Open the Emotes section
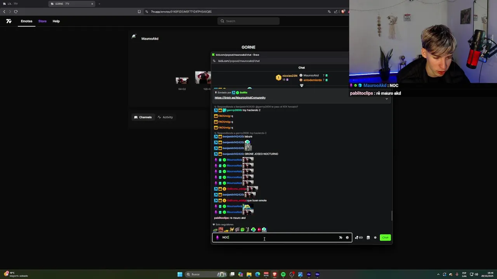 [26, 21]
